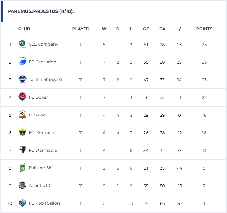Click the FC Merivälja club logo
Image resolution: width=227 pixels, height=213 pixels.
[x=22, y=132]
